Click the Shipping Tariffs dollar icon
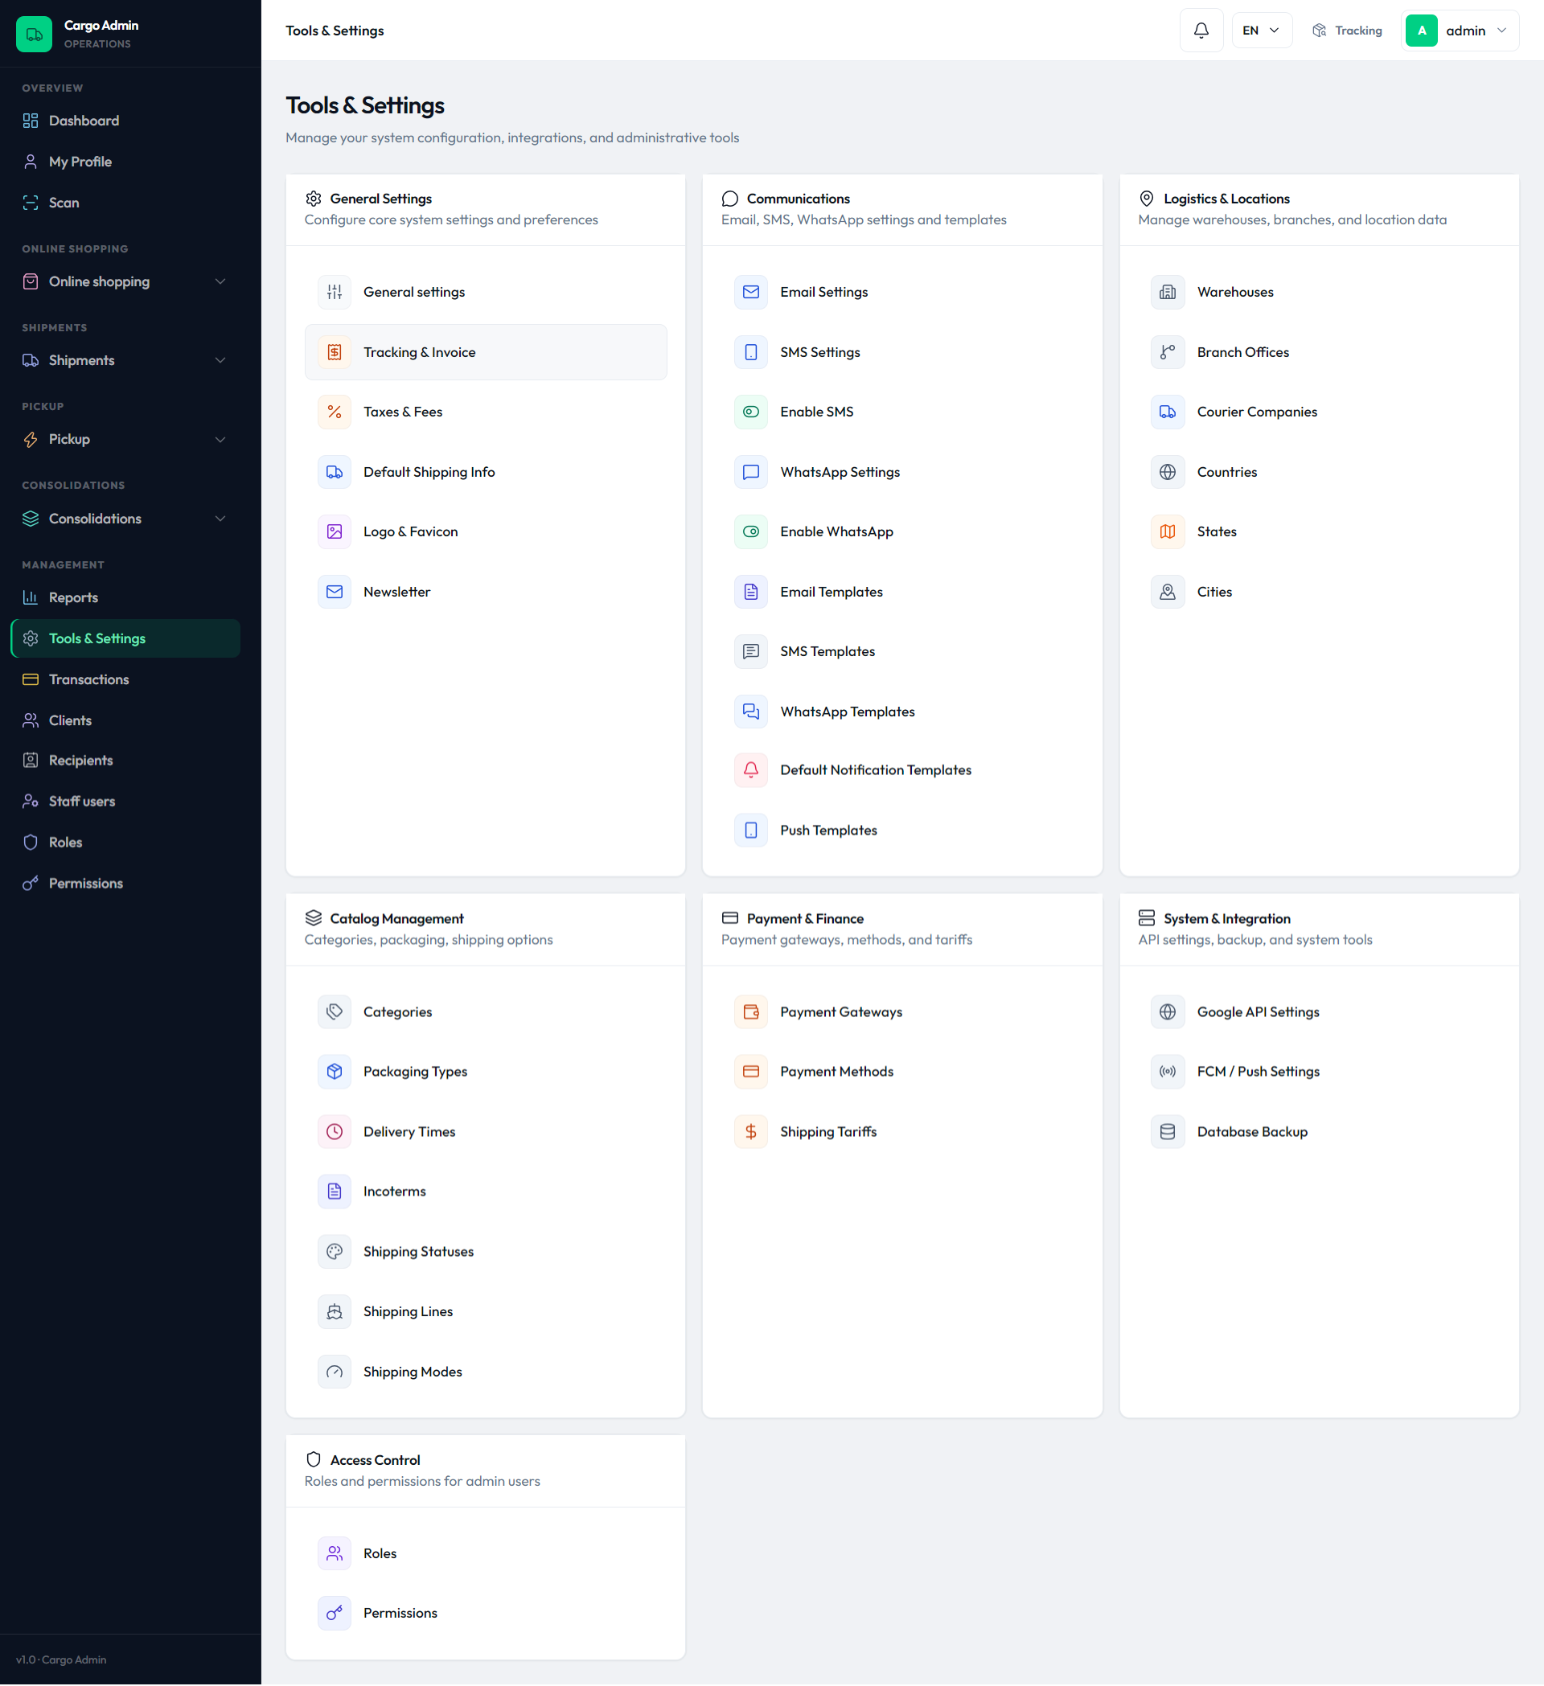 [x=750, y=1132]
